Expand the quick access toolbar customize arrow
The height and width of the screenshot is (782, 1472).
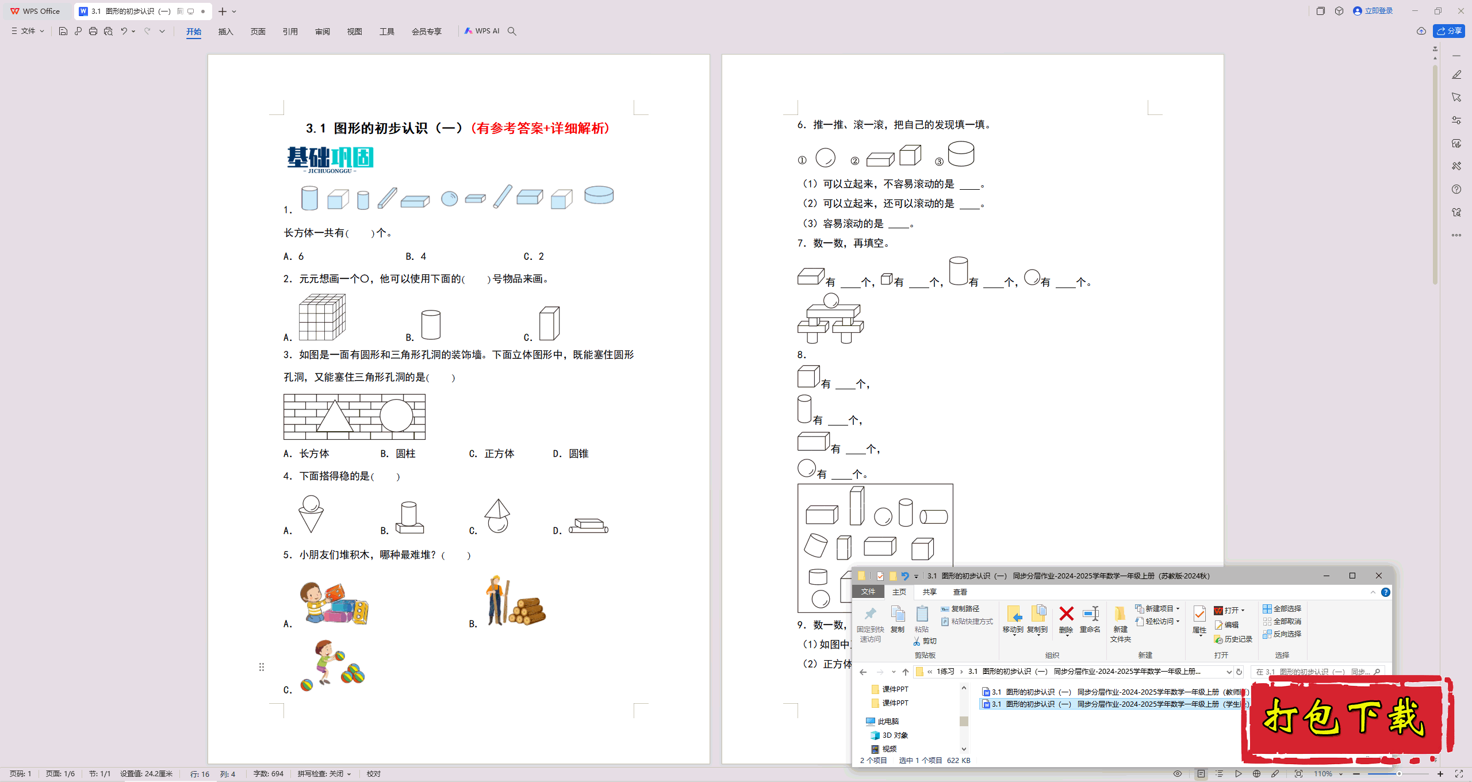click(x=163, y=31)
